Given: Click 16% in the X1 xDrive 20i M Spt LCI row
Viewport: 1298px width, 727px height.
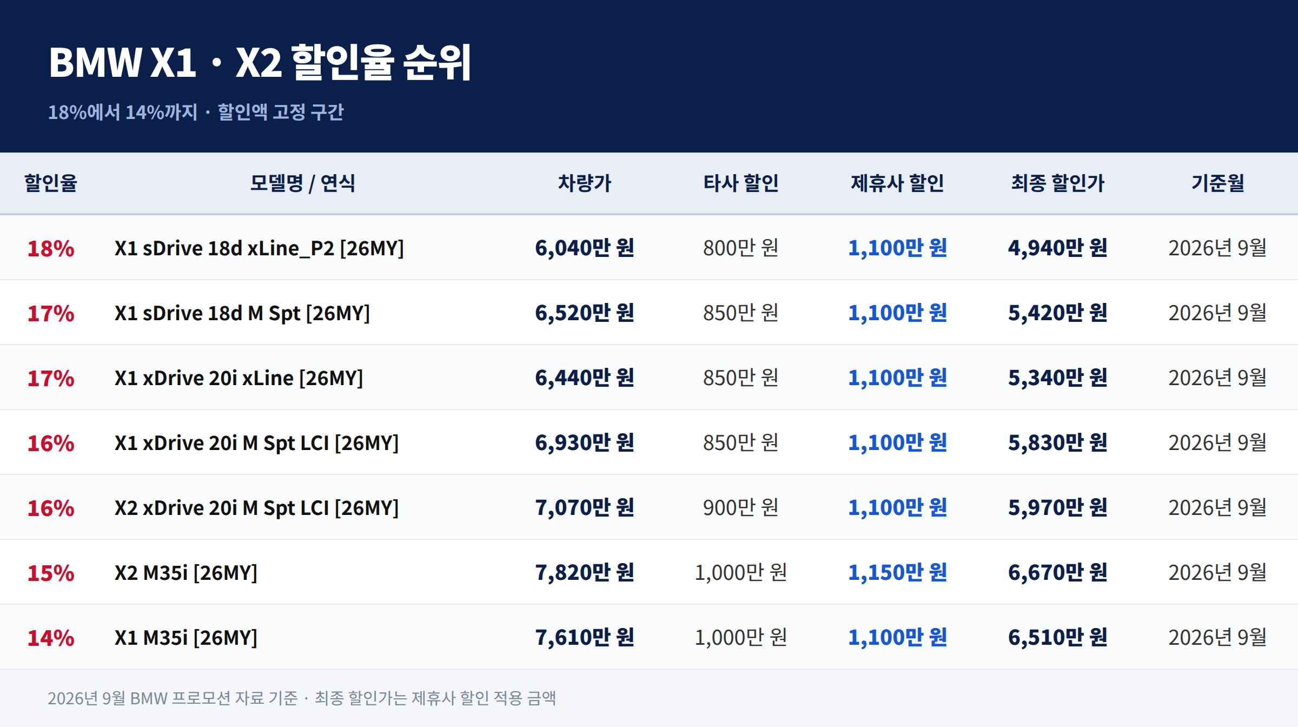Looking at the screenshot, I should pyautogui.click(x=51, y=443).
